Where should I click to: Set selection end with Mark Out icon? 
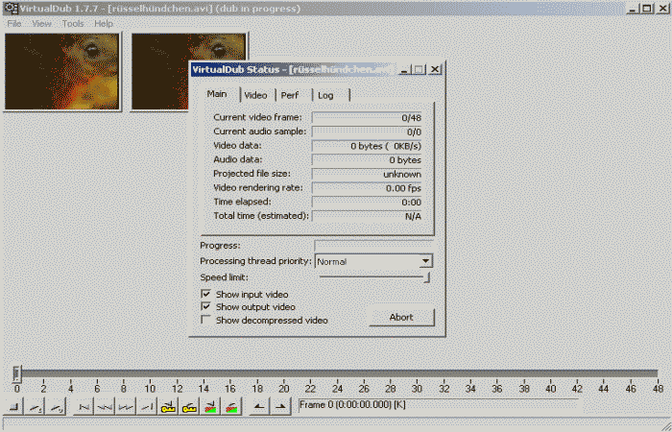(278, 408)
